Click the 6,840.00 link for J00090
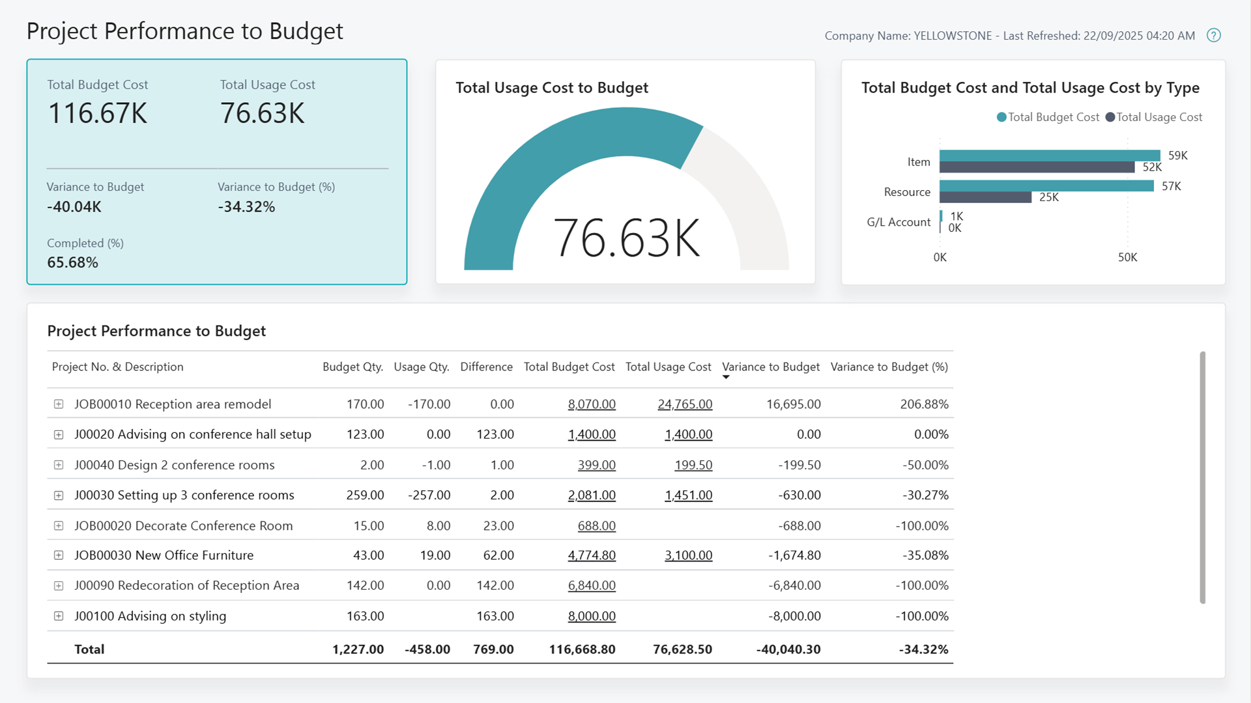Viewport: 1251px width, 703px height. [x=591, y=585]
